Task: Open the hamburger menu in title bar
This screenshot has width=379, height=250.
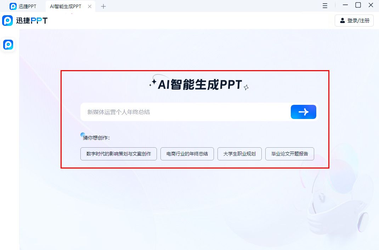Action: tap(325, 6)
